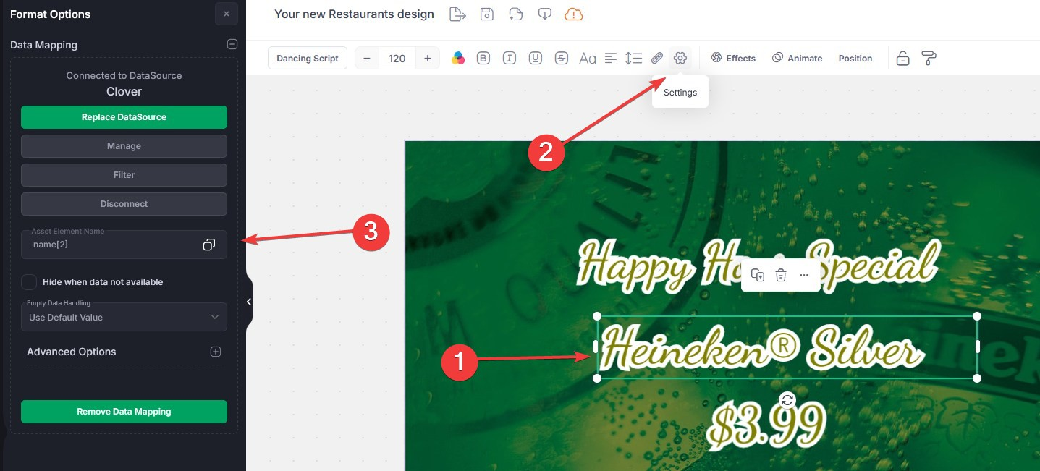Open line spacing options
This screenshot has width=1040, height=471.
[x=633, y=59]
